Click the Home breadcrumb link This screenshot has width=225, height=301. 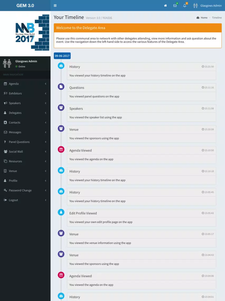tap(204, 18)
